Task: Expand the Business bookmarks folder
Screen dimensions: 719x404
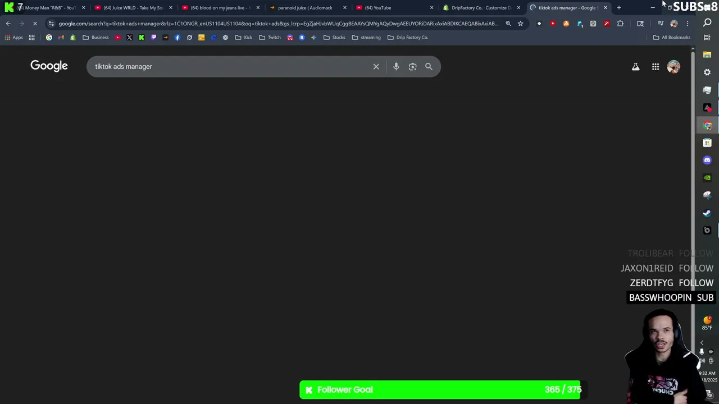Action: [95, 37]
